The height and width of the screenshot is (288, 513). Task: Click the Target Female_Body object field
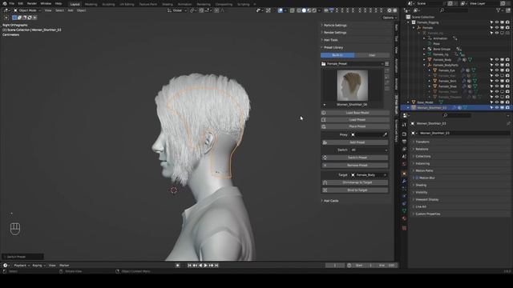(369, 175)
